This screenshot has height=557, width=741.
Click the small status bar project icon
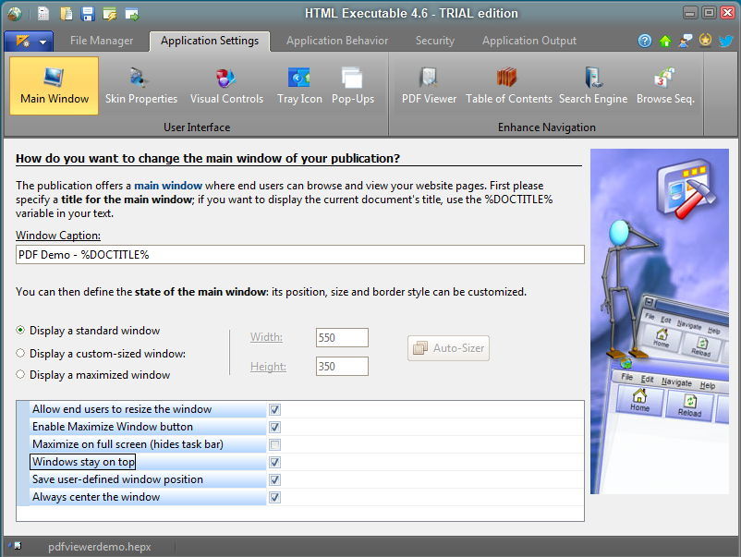pyautogui.click(x=16, y=546)
